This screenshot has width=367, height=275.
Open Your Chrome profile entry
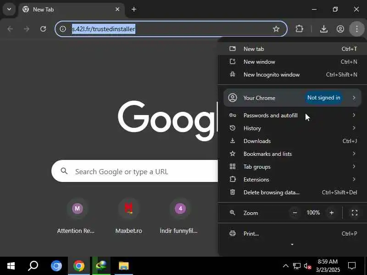pyautogui.click(x=292, y=98)
